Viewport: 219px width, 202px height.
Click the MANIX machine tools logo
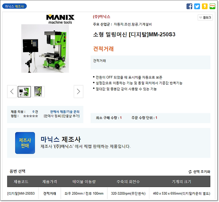[60, 19]
